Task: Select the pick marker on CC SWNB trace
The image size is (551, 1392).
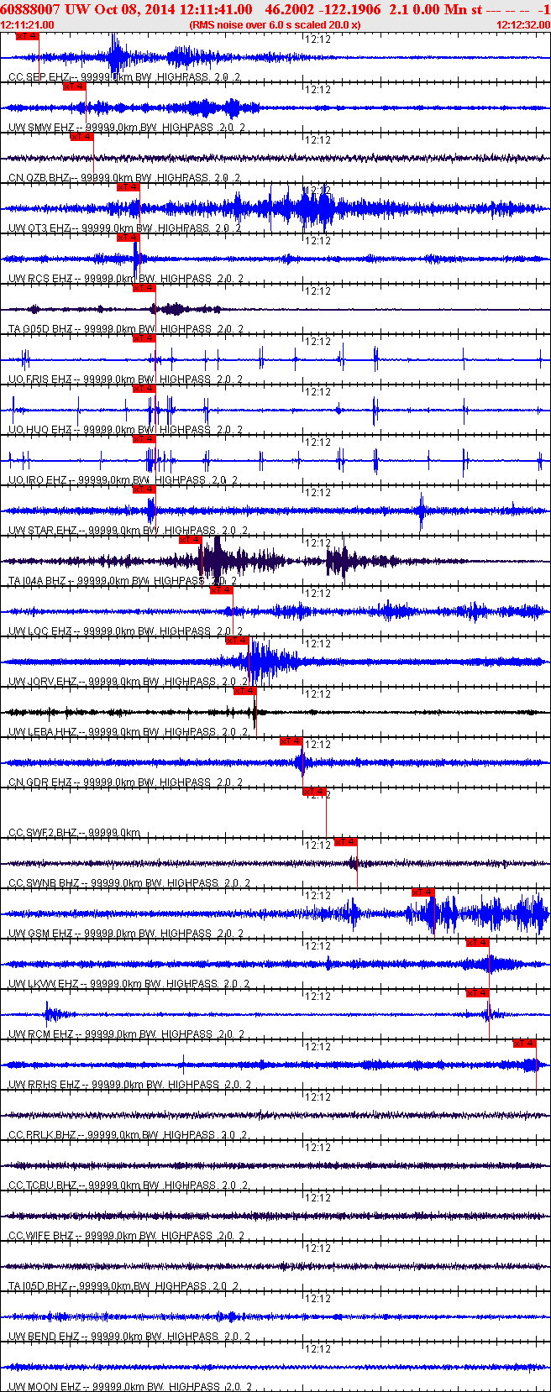Action: (345, 842)
